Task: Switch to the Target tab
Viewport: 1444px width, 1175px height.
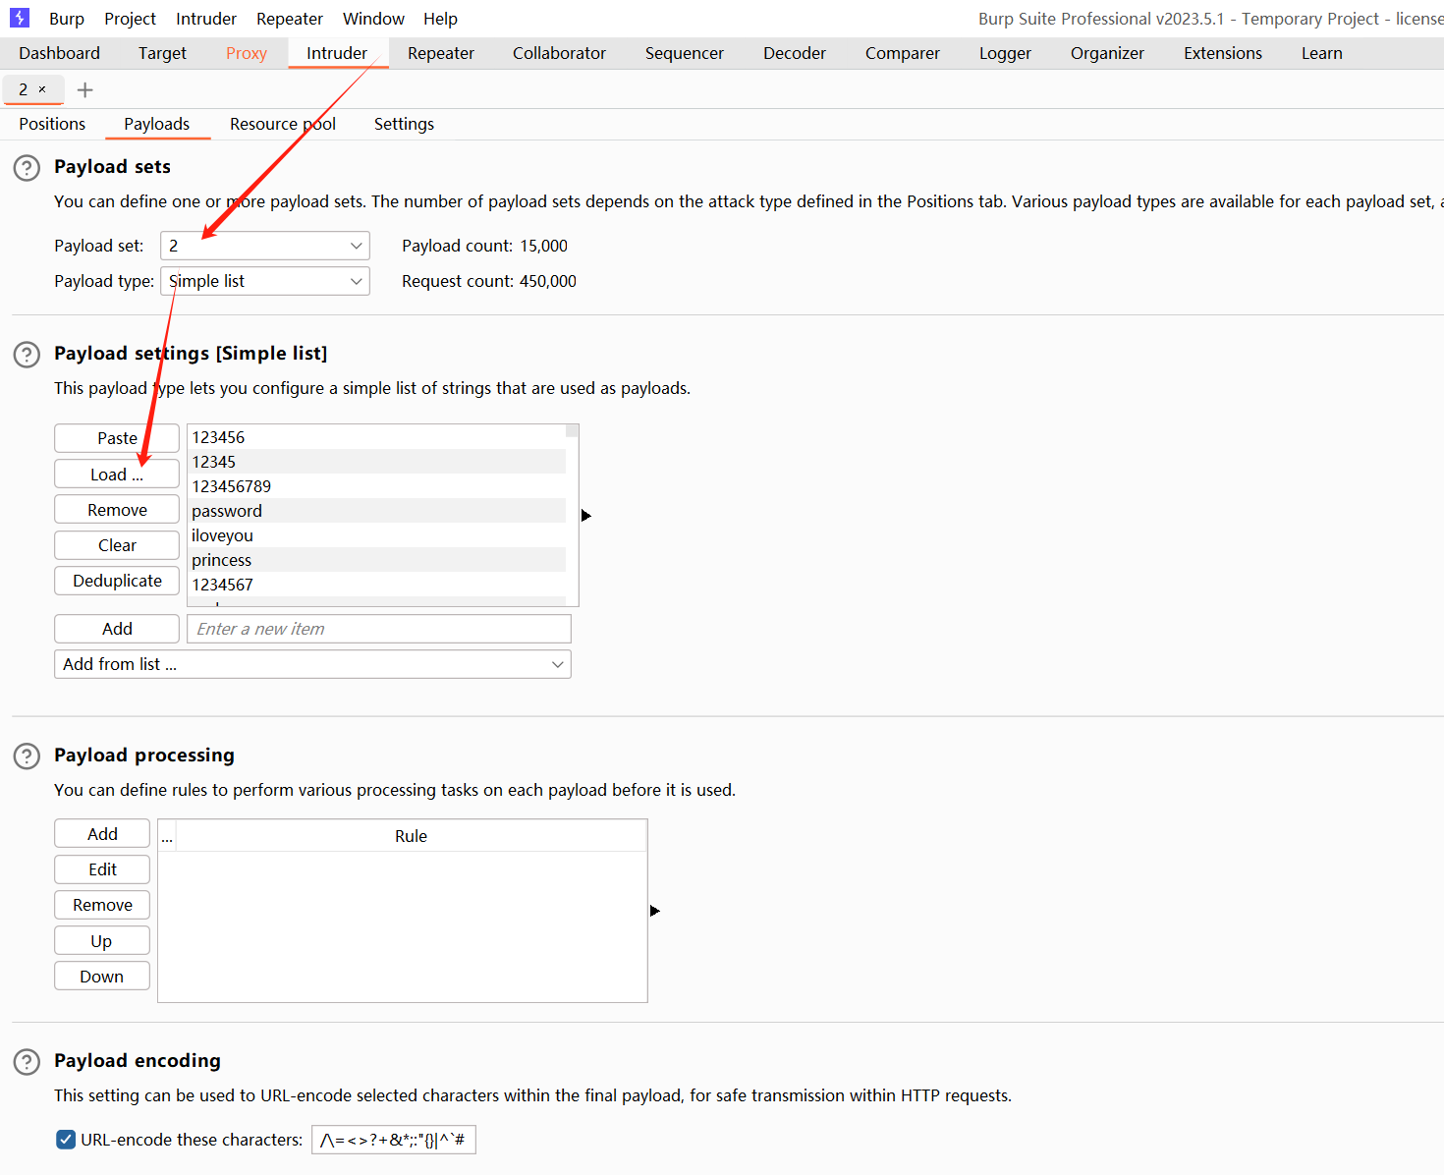Action: [162, 53]
